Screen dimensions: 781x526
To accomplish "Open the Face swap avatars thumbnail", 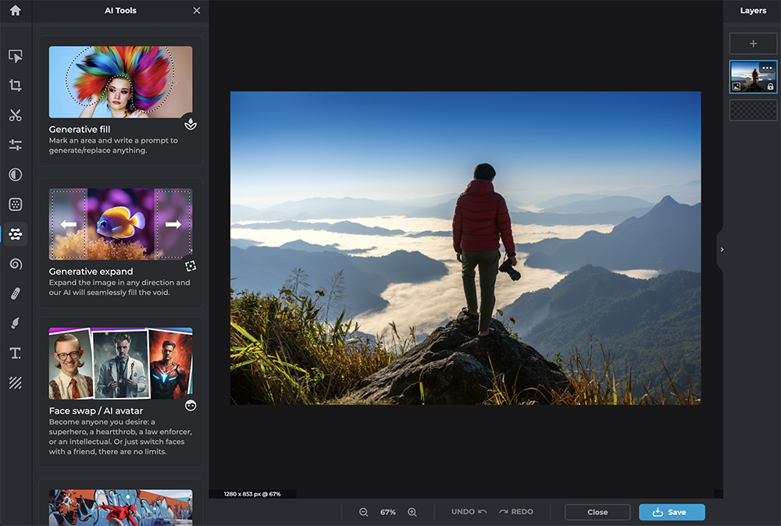I will point(120,364).
